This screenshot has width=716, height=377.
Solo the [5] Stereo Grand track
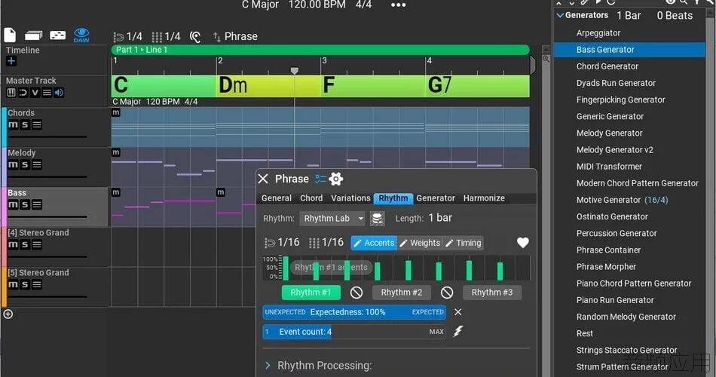pos(25,284)
